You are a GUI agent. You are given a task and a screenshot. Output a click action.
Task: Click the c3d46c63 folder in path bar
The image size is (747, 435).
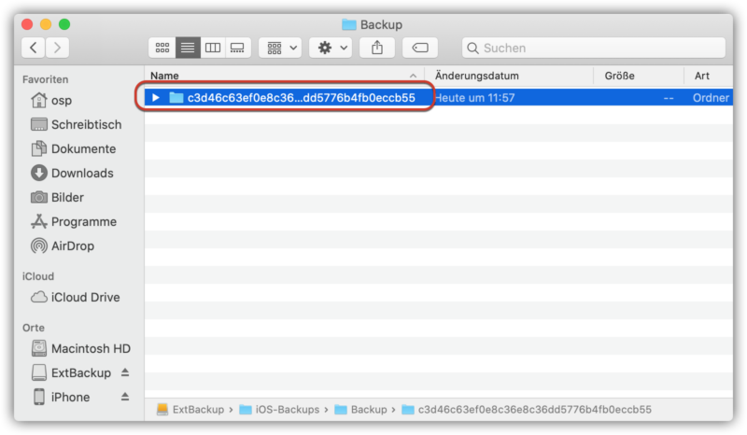pyautogui.click(x=527, y=410)
